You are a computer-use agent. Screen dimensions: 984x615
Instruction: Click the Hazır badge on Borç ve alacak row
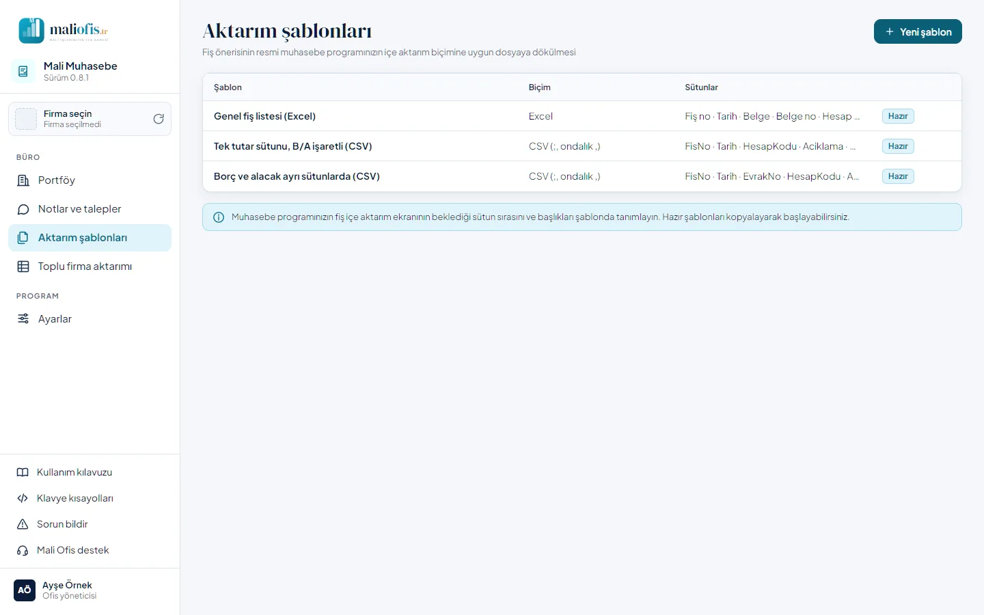[898, 176]
